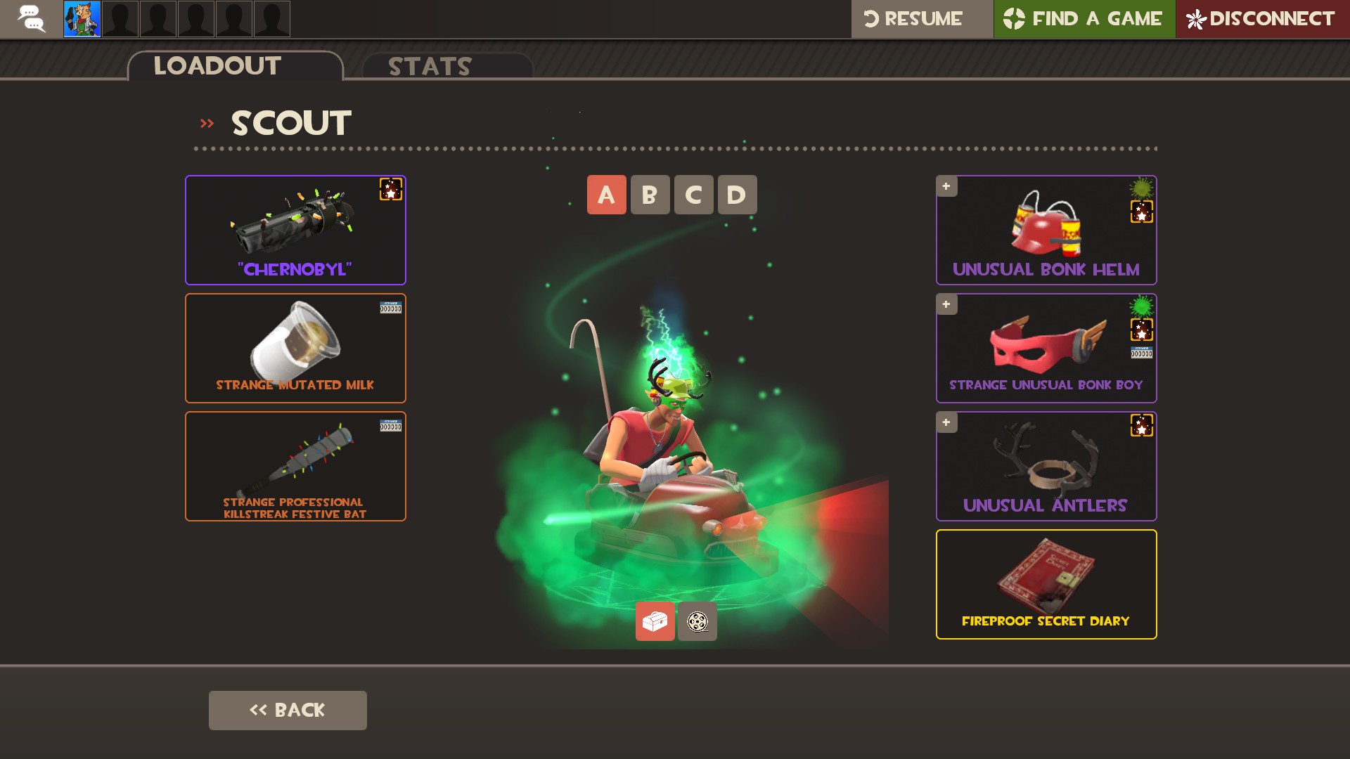Select the Fireproof Secret Diary item slot
Screen dimensions: 1350x759
coord(1046,584)
